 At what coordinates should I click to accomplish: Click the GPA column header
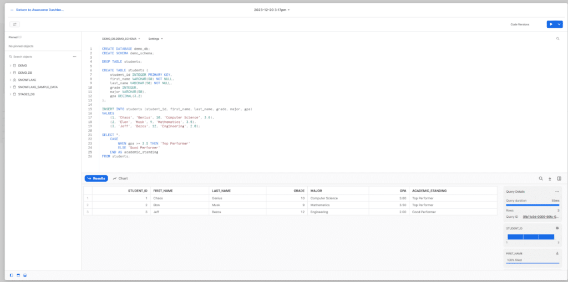tap(389, 191)
